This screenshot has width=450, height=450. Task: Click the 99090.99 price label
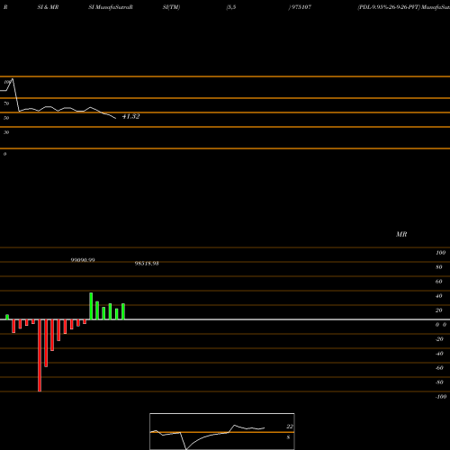83,260
